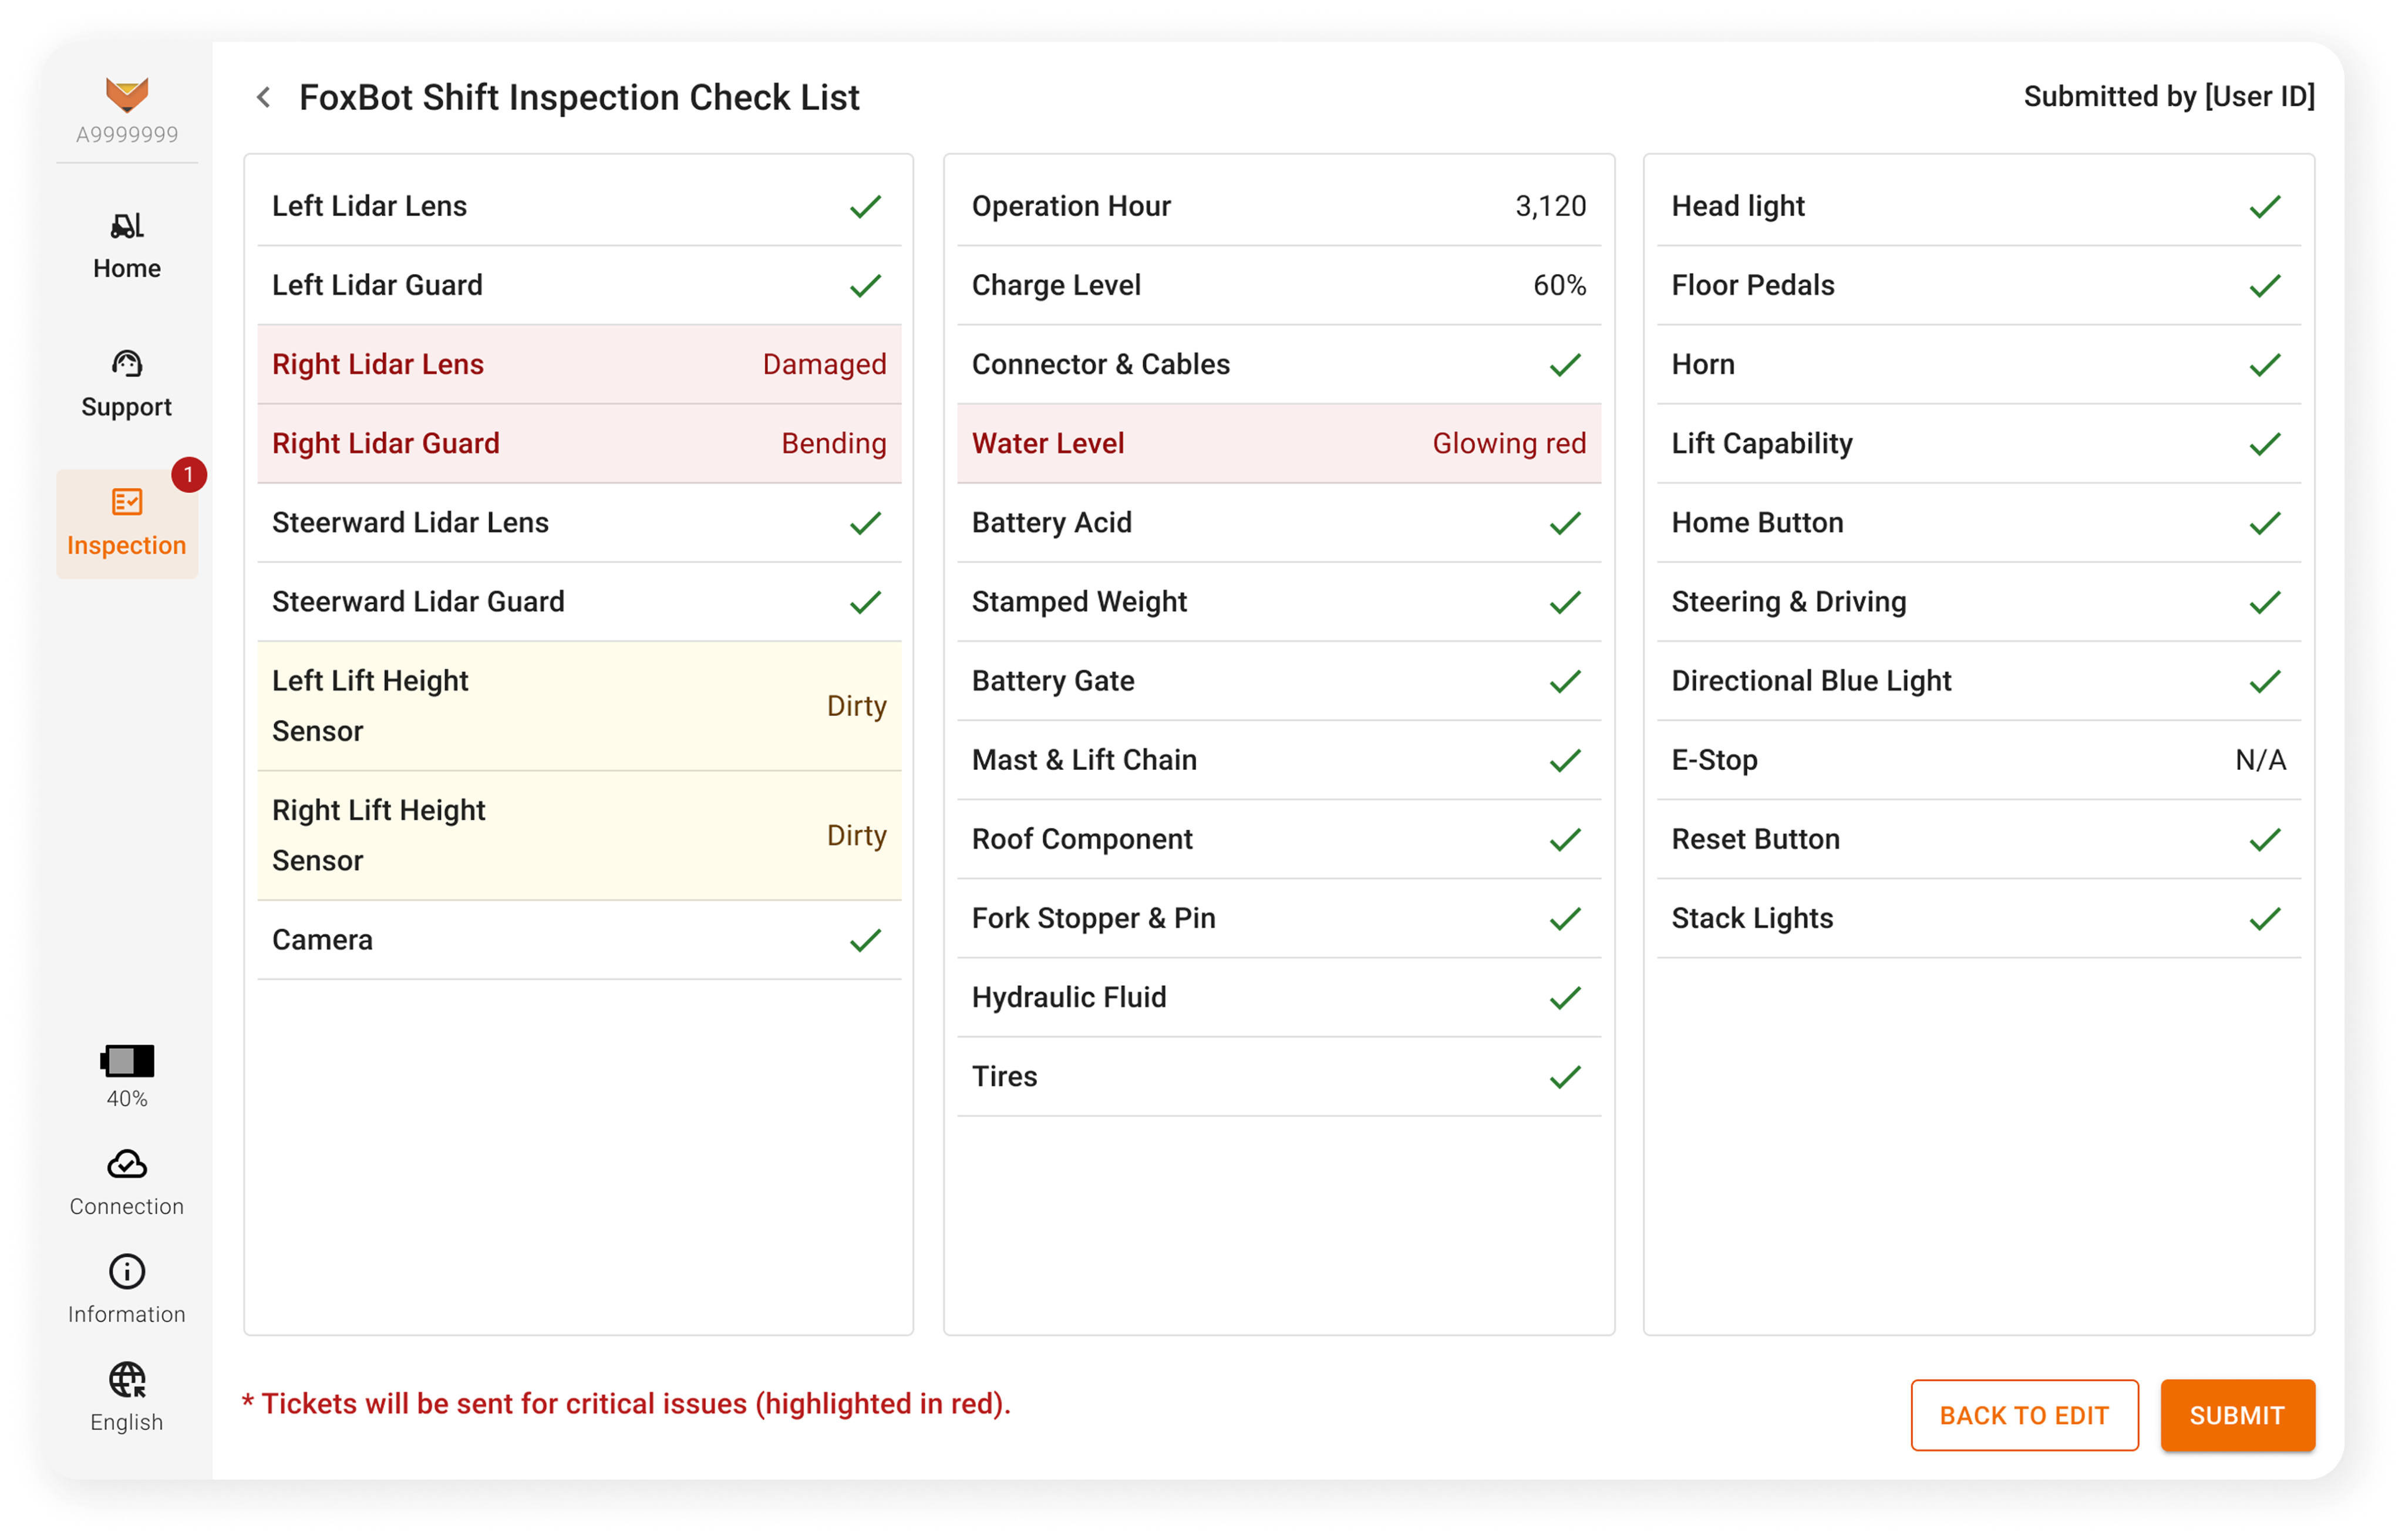2405x1540 pixels.
Task: Click the Left Lidar Lens checkmark
Action: [x=865, y=207]
